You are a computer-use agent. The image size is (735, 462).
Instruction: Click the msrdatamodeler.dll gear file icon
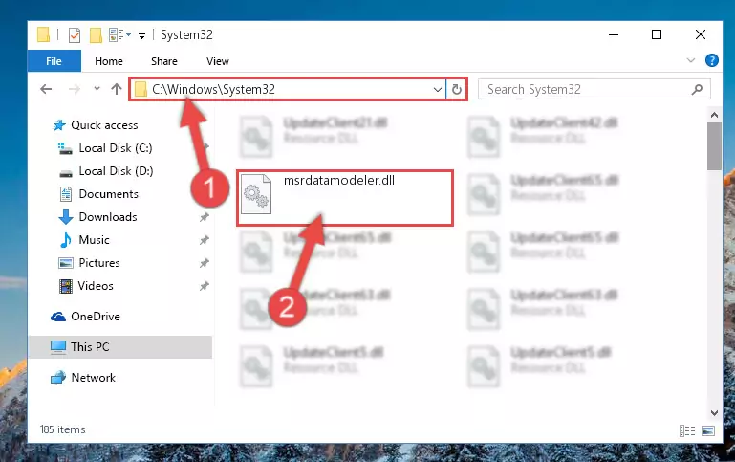click(256, 194)
